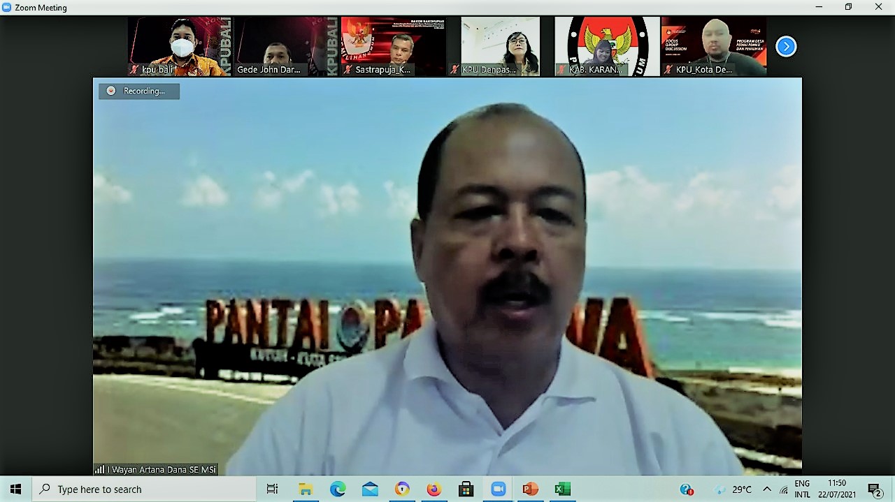Open Excel from the taskbar
This screenshot has height=502, width=895.
[562, 489]
